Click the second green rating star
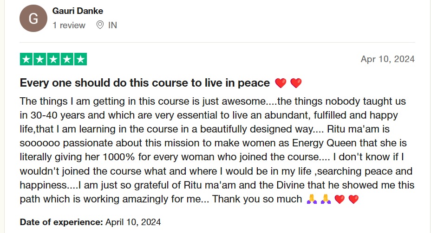The image size is (431, 233). 40,59
